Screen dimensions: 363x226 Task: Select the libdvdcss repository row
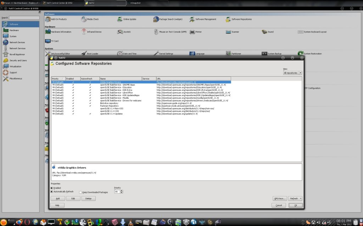tap(141, 103)
